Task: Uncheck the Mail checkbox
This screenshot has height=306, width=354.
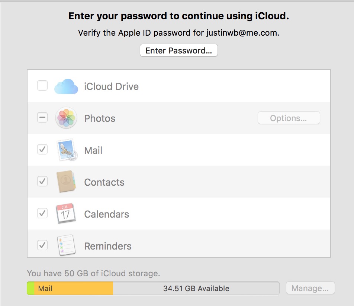Action: pyautogui.click(x=42, y=150)
